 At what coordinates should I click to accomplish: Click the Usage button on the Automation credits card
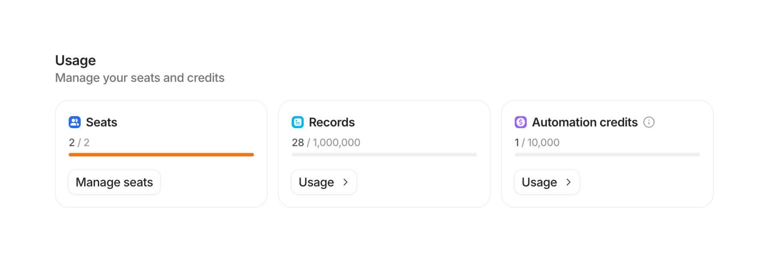click(547, 182)
